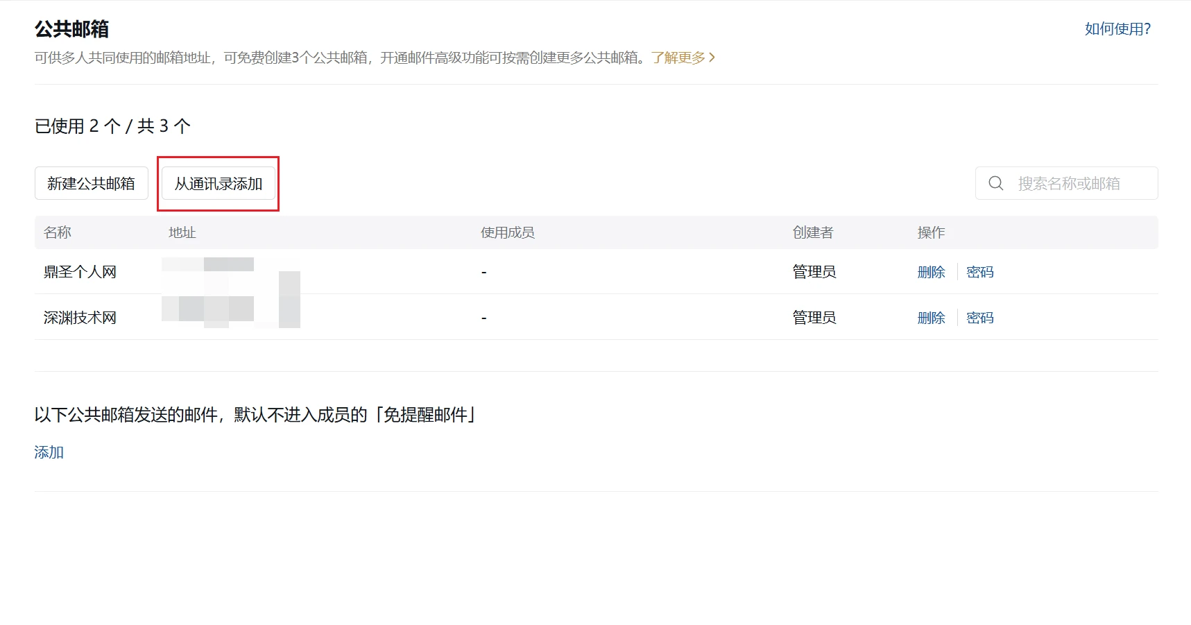
Task: Click the search magnifier icon
Action: click(995, 183)
